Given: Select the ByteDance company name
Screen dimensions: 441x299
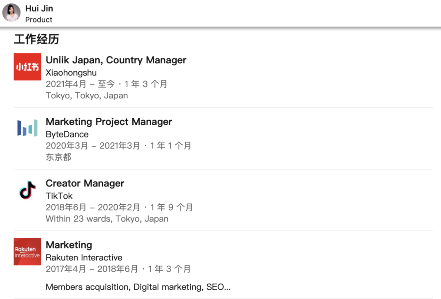Looking at the screenshot, I should point(67,134).
